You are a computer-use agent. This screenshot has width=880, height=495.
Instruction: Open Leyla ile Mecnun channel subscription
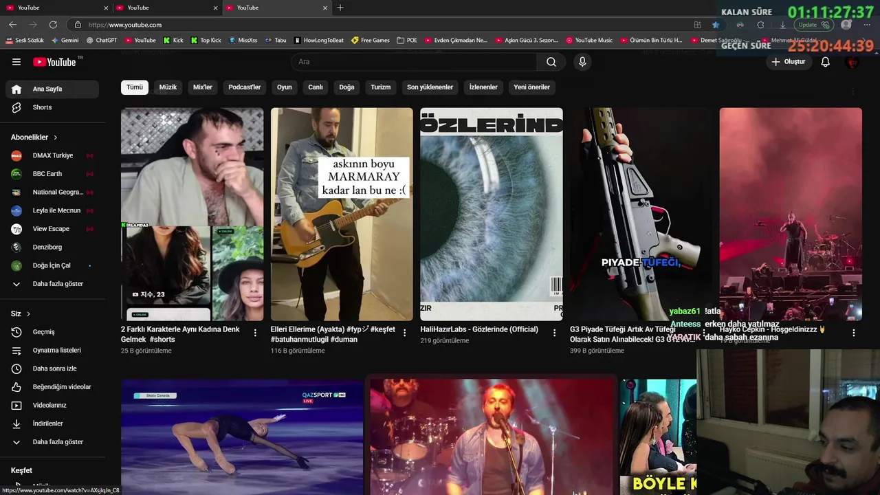click(x=52, y=210)
